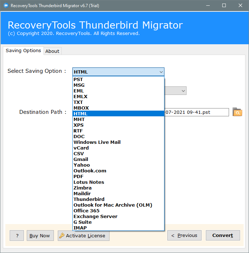Maximize the Thunderbird Migrator window
Screen dimensions: 249x253
224,5
